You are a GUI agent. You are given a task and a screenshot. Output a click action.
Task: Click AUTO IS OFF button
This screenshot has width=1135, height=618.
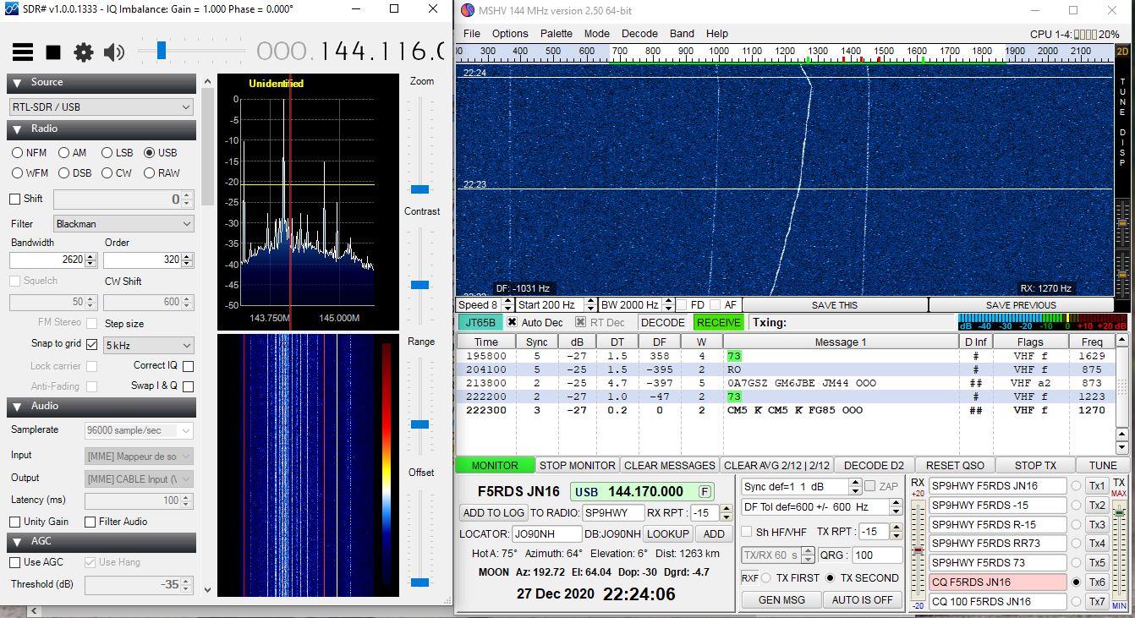coord(863,599)
